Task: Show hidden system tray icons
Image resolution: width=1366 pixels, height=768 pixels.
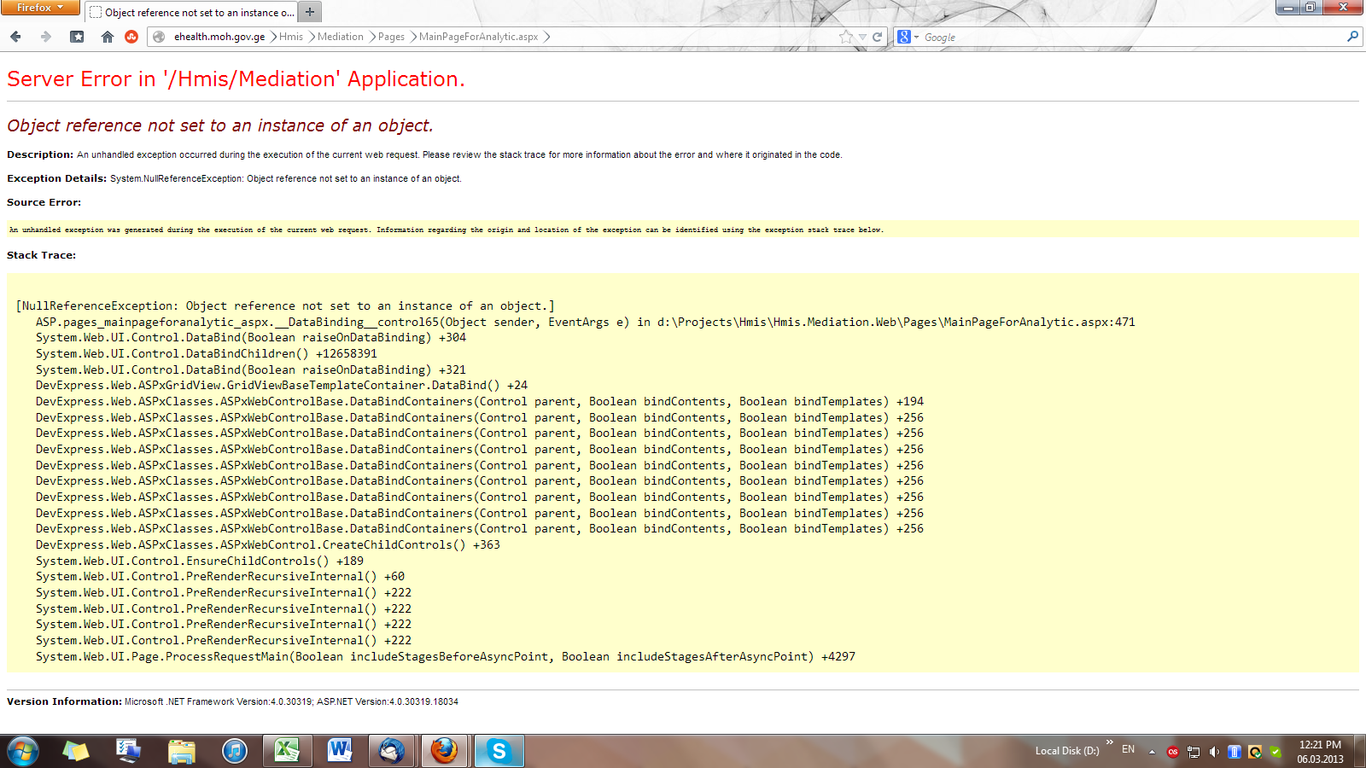Action: point(1152,752)
